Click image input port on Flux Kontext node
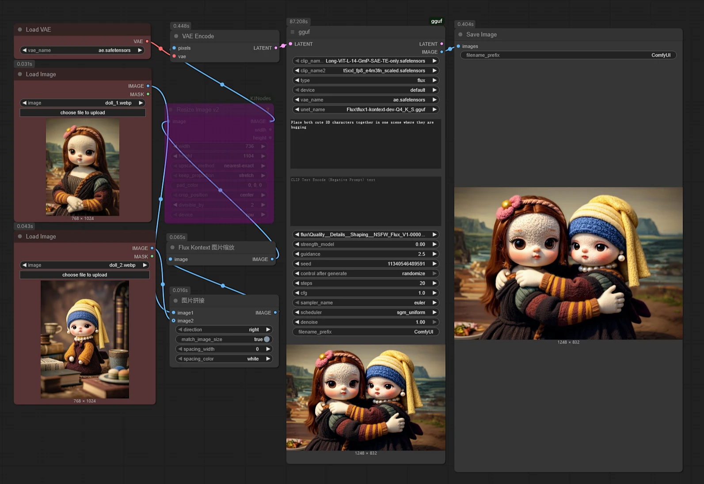 170,259
